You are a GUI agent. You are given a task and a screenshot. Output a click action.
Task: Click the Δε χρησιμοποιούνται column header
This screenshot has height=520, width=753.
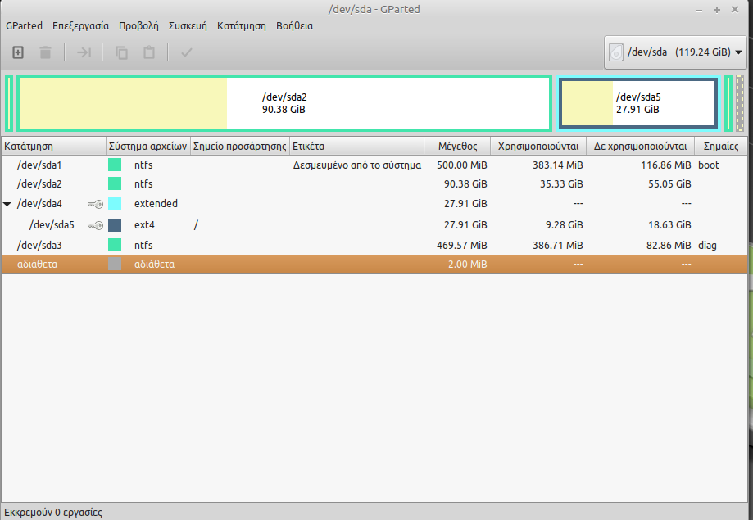coord(640,146)
